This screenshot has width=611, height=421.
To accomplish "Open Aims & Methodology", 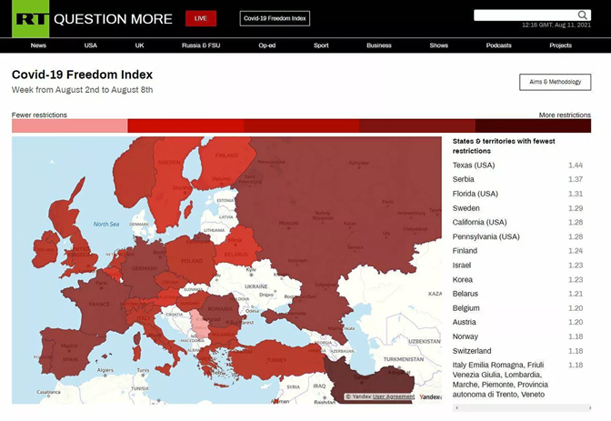I will coord(555,82).
